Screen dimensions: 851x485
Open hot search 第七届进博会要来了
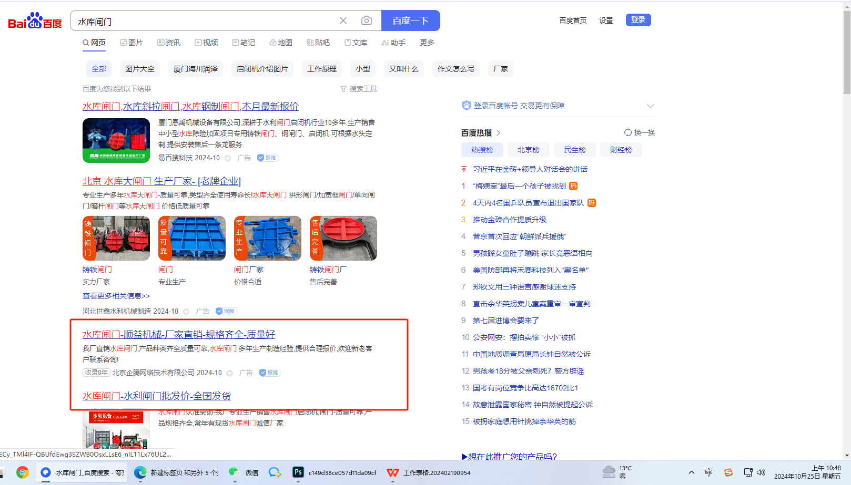pyautogui.click(x=506, y=321)
